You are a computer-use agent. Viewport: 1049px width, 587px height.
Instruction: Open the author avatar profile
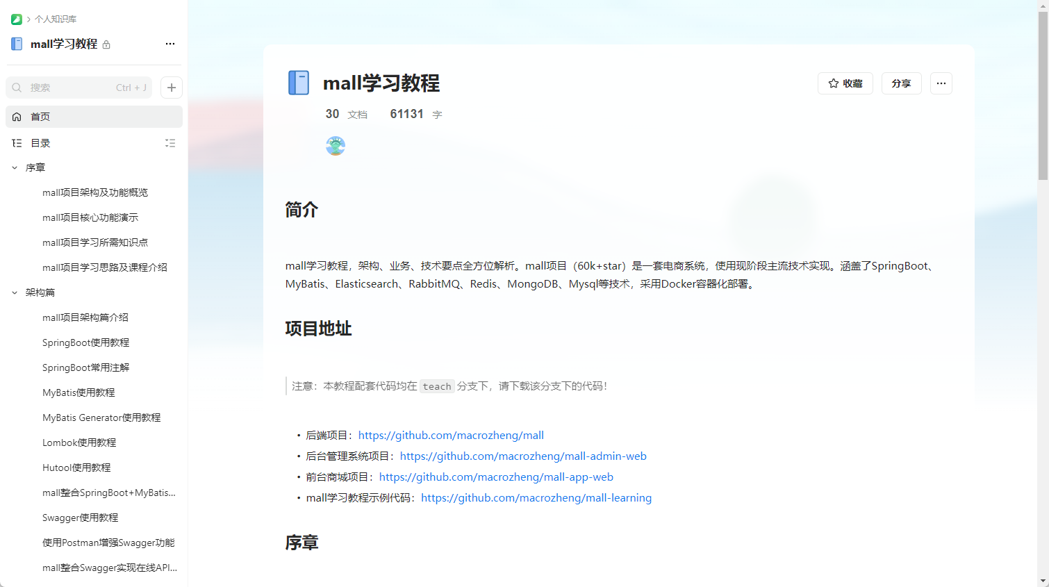[336, 146]
